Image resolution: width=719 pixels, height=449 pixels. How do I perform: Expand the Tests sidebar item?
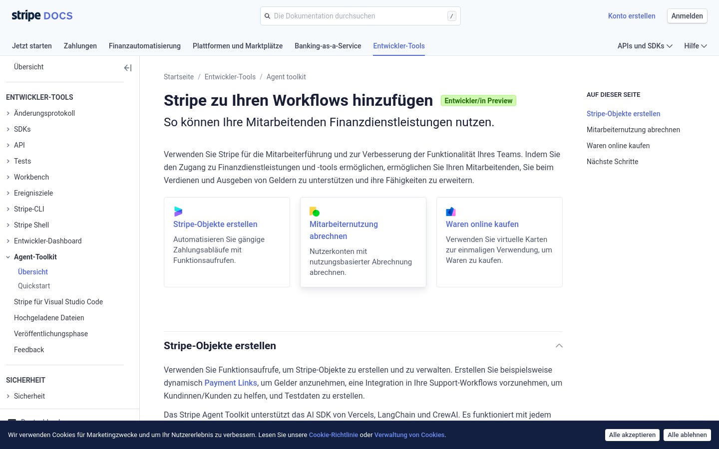click(18, 161)
